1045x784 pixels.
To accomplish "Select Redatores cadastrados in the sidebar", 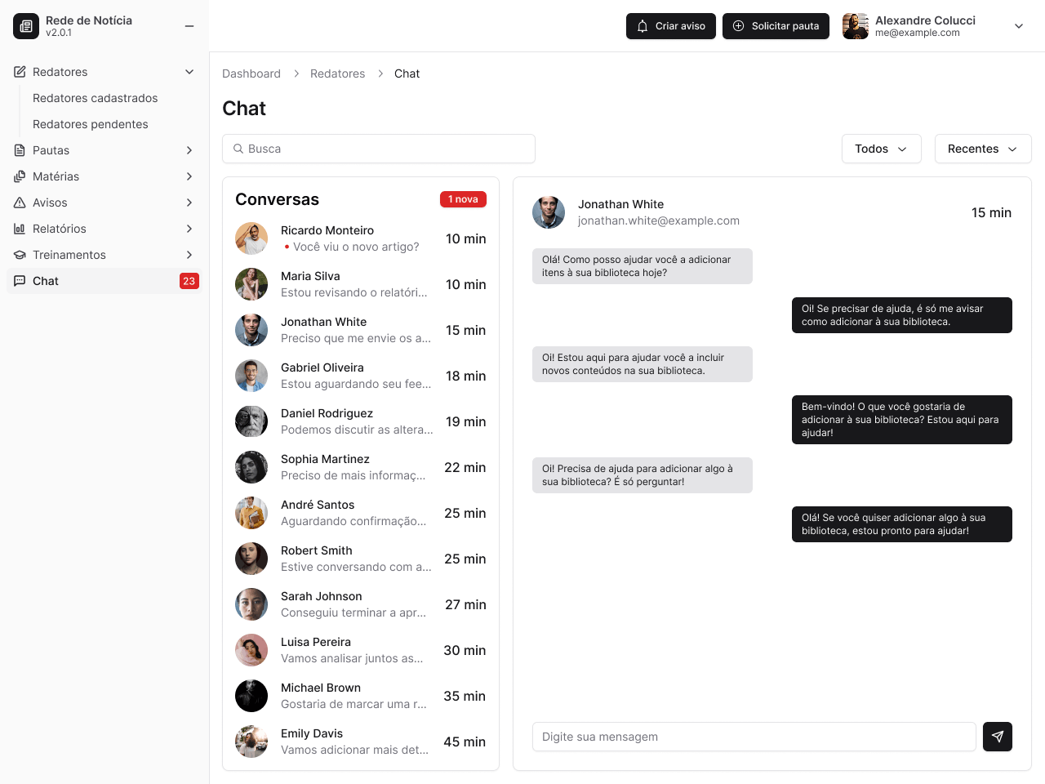I will pos(95,98).
